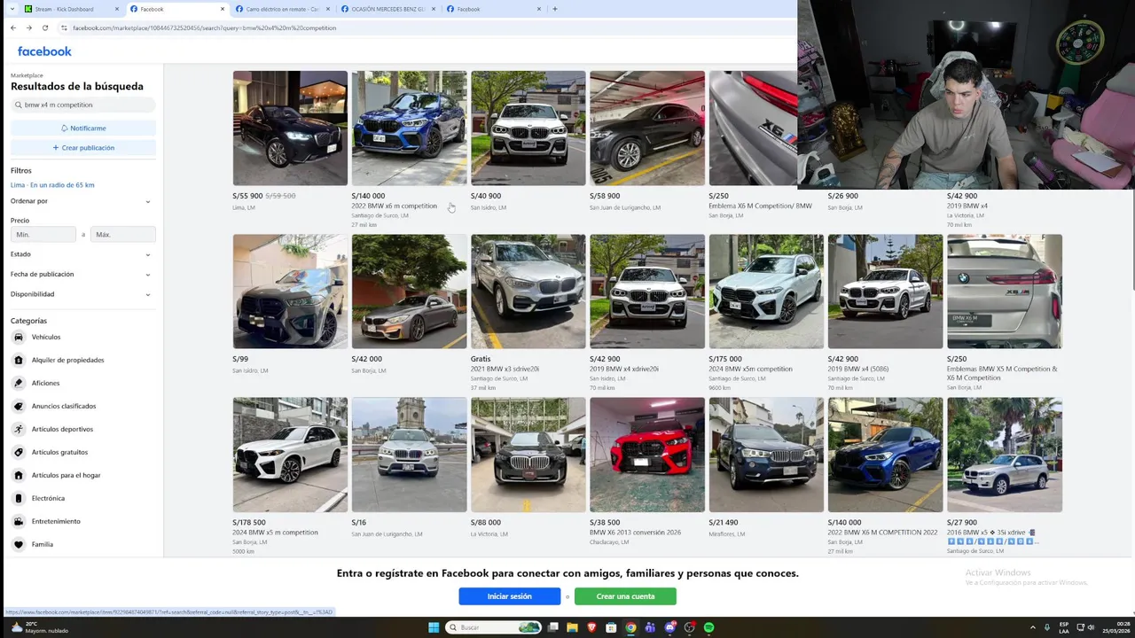
Task: Reload the current page
Action: coord(45,27)
